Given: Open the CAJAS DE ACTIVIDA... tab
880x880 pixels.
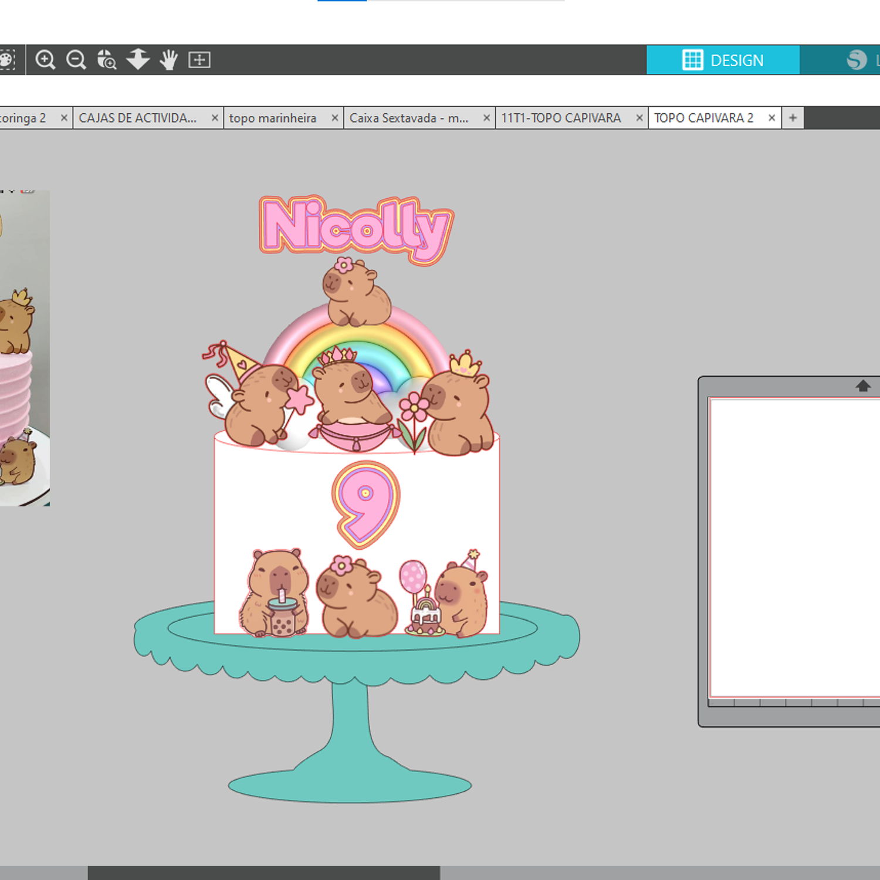Looking at the screenshot, I should pyautogui.click(x=138, y=118).
